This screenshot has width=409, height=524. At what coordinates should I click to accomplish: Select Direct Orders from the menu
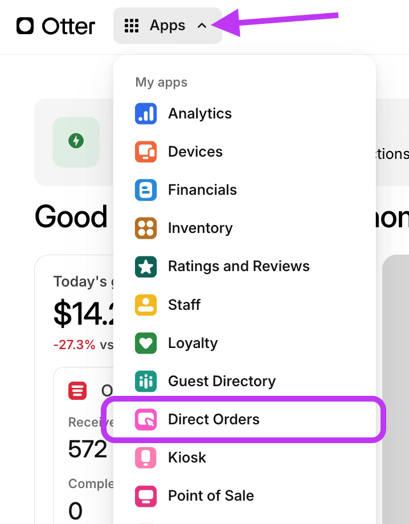[x=213, y=419]
